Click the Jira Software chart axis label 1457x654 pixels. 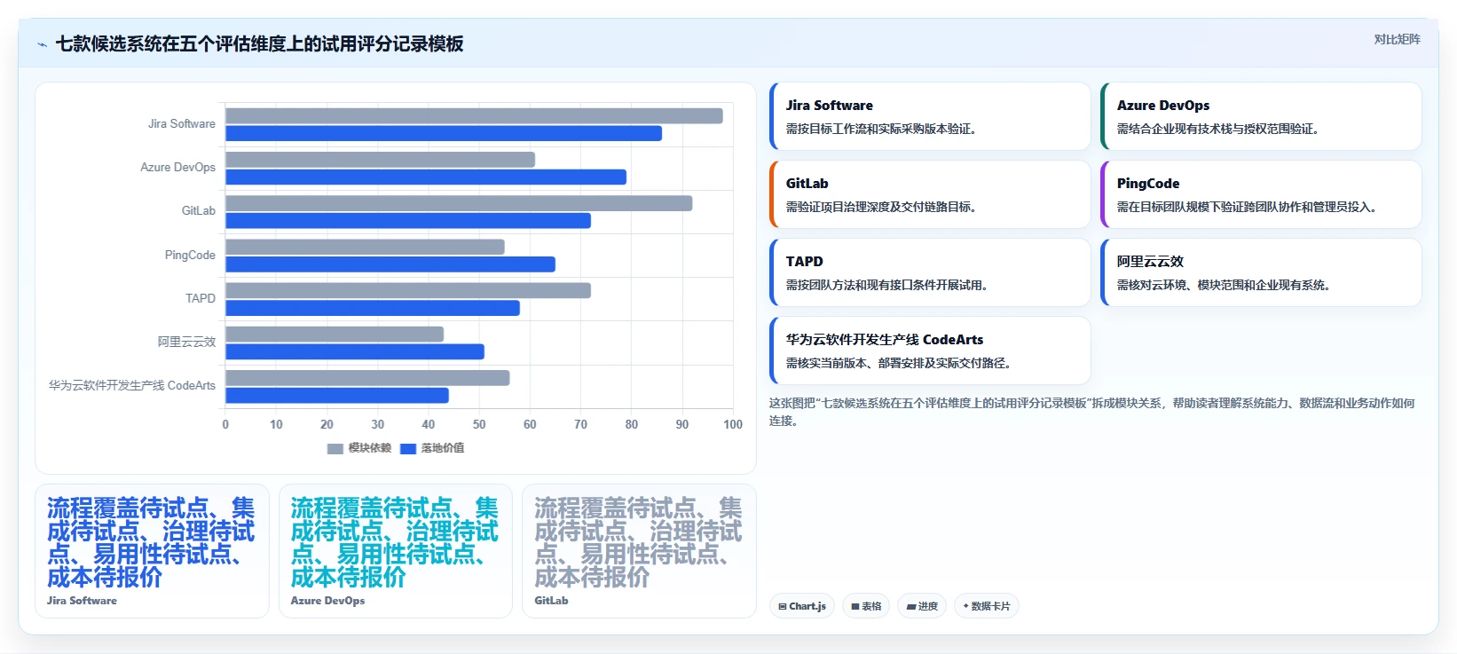[x=182, y=124]
